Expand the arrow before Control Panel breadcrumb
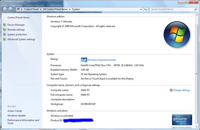Screen dimensions: 200x130 tap(22, 9)
